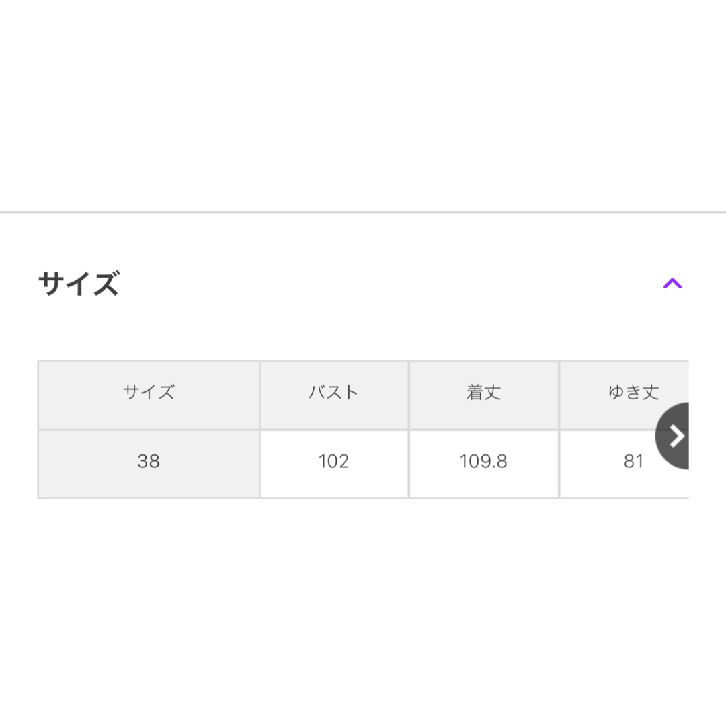Click blank area below size table
This screenshot has height=726, width=726.
point(363,611)
